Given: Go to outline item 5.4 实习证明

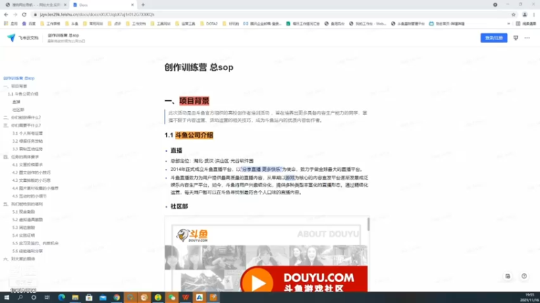Looking at the screenshot, I should click(24, 235).
